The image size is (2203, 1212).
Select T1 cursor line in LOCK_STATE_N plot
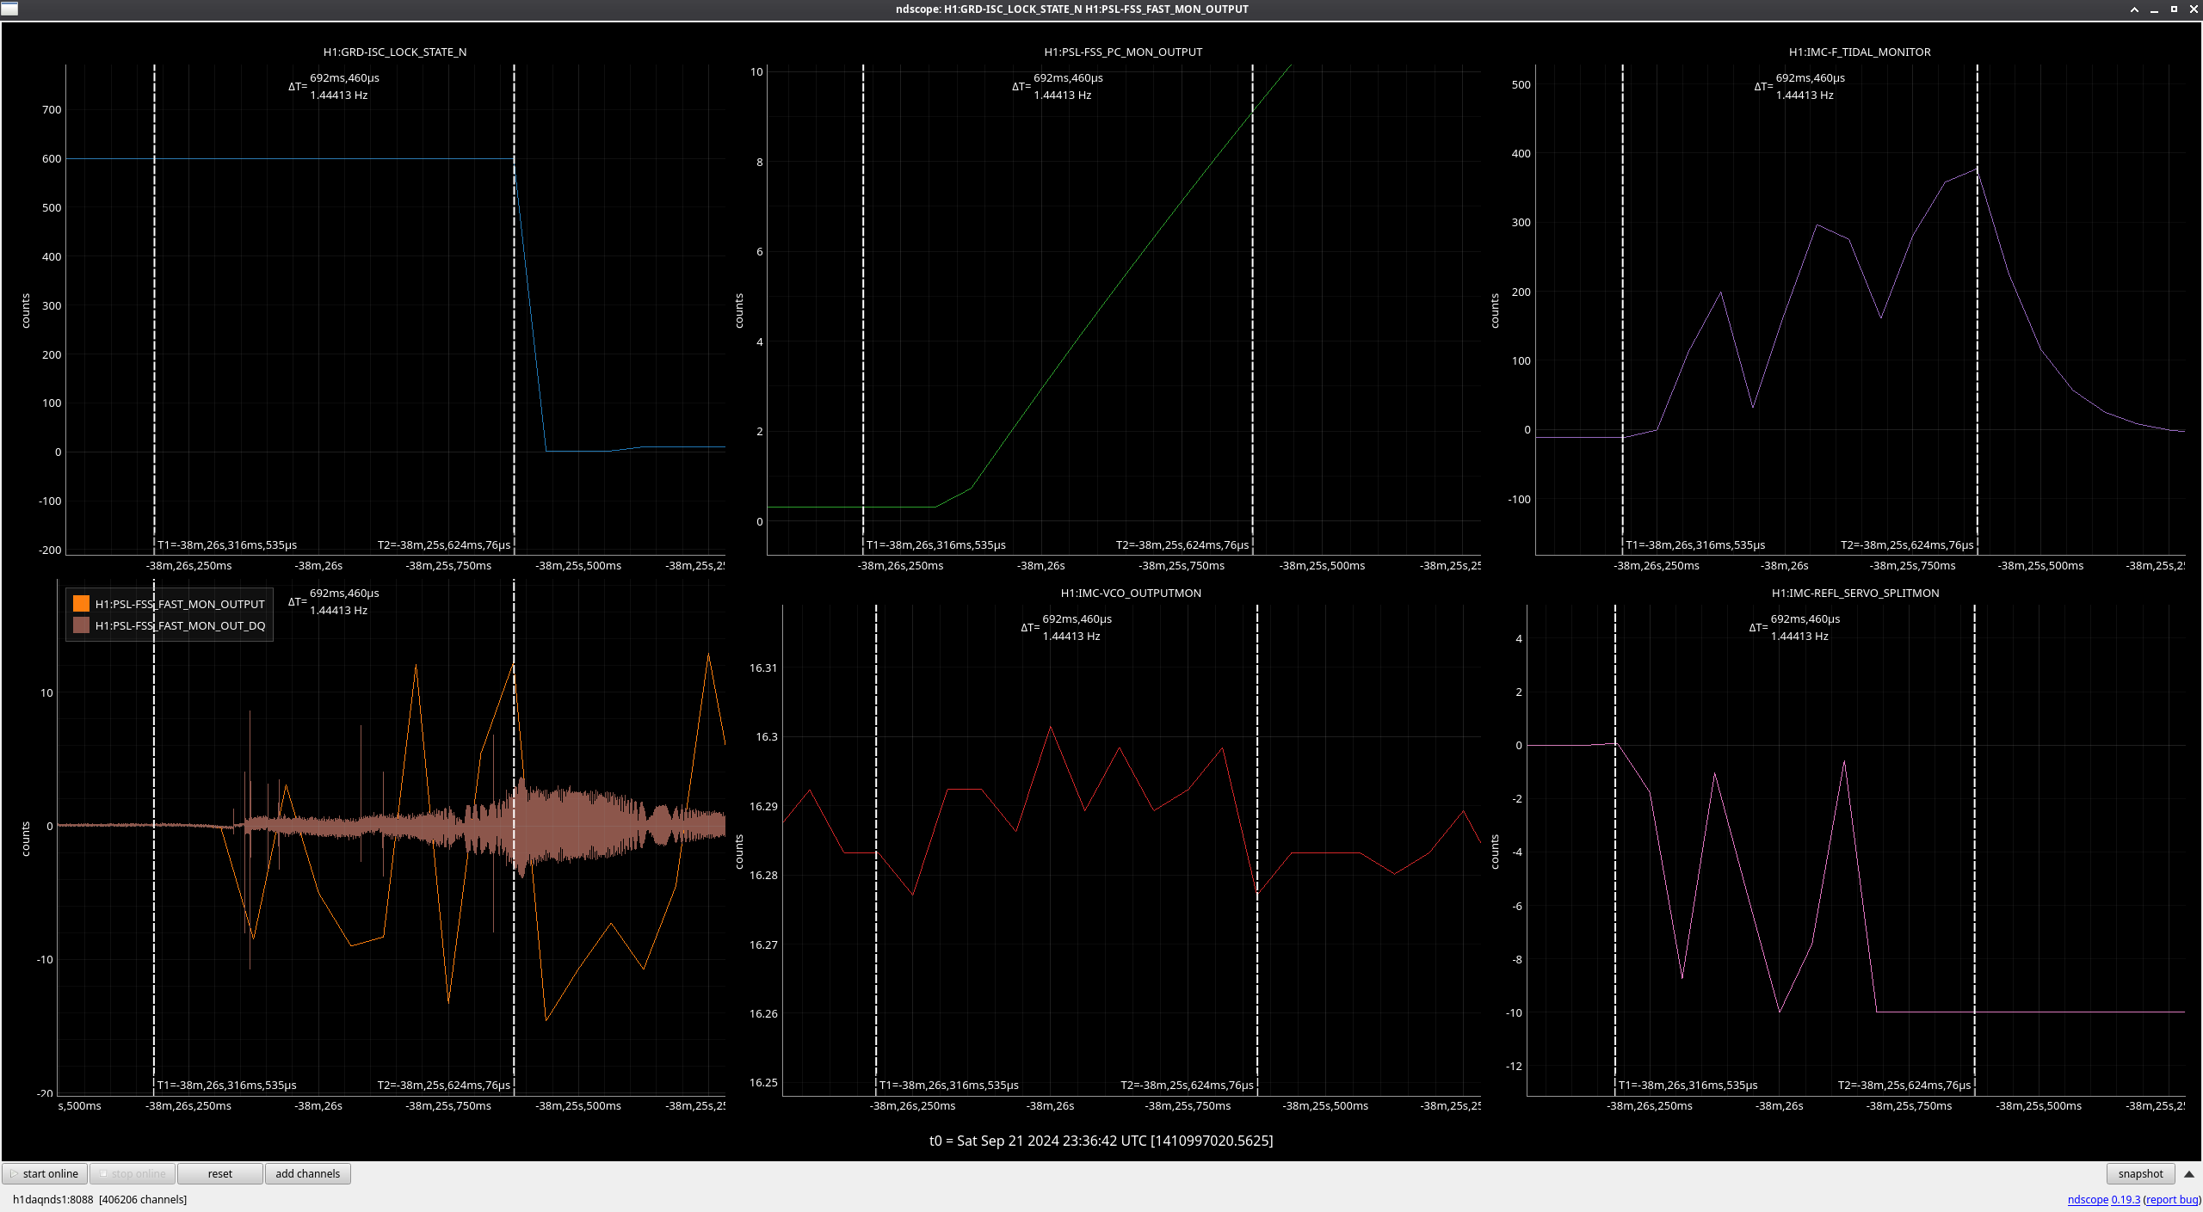(x=155, y=310)
